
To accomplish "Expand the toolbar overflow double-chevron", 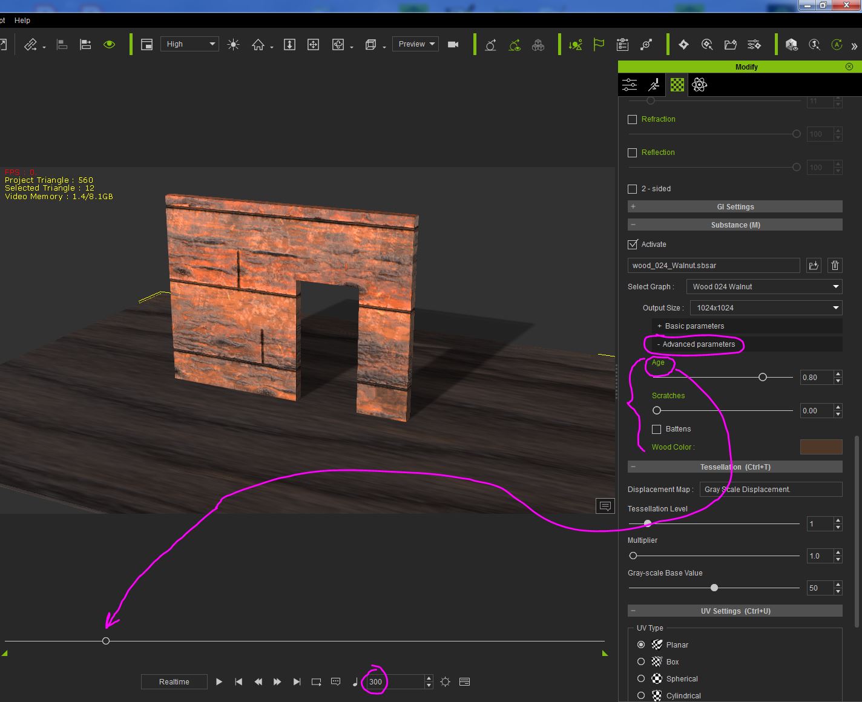I will tap(854, 46).
